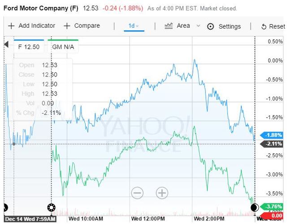Click the Dec 14 Wed 7:59AM date marker
The width and height of the screenshot is (287, 224).
(x=30, y=220)
